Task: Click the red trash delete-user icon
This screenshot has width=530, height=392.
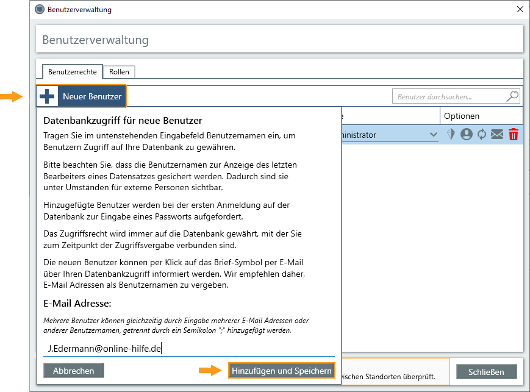Action: click(514, 135)
